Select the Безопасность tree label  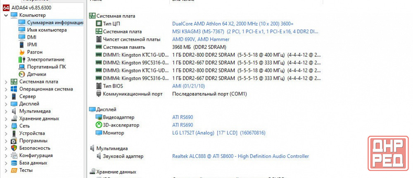click(x=35, y=148)
